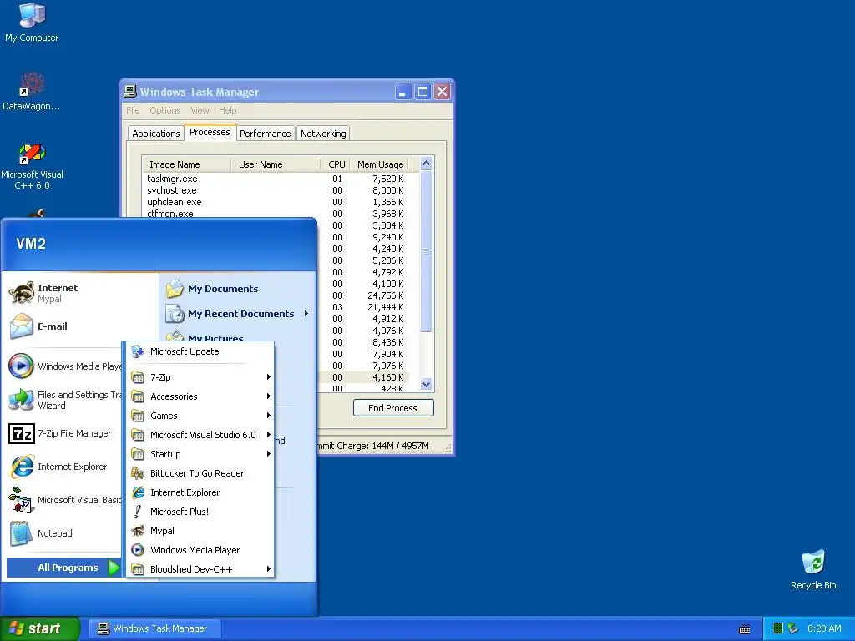Open the File menu in Task Manager
This screenshot has width=855, height=641.
[x=133, y=110]
